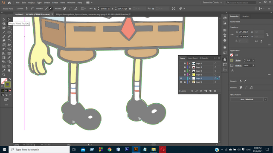Click target circle of Layer 2
This screenshot has height=153, width=273.
tap(215, 63)
